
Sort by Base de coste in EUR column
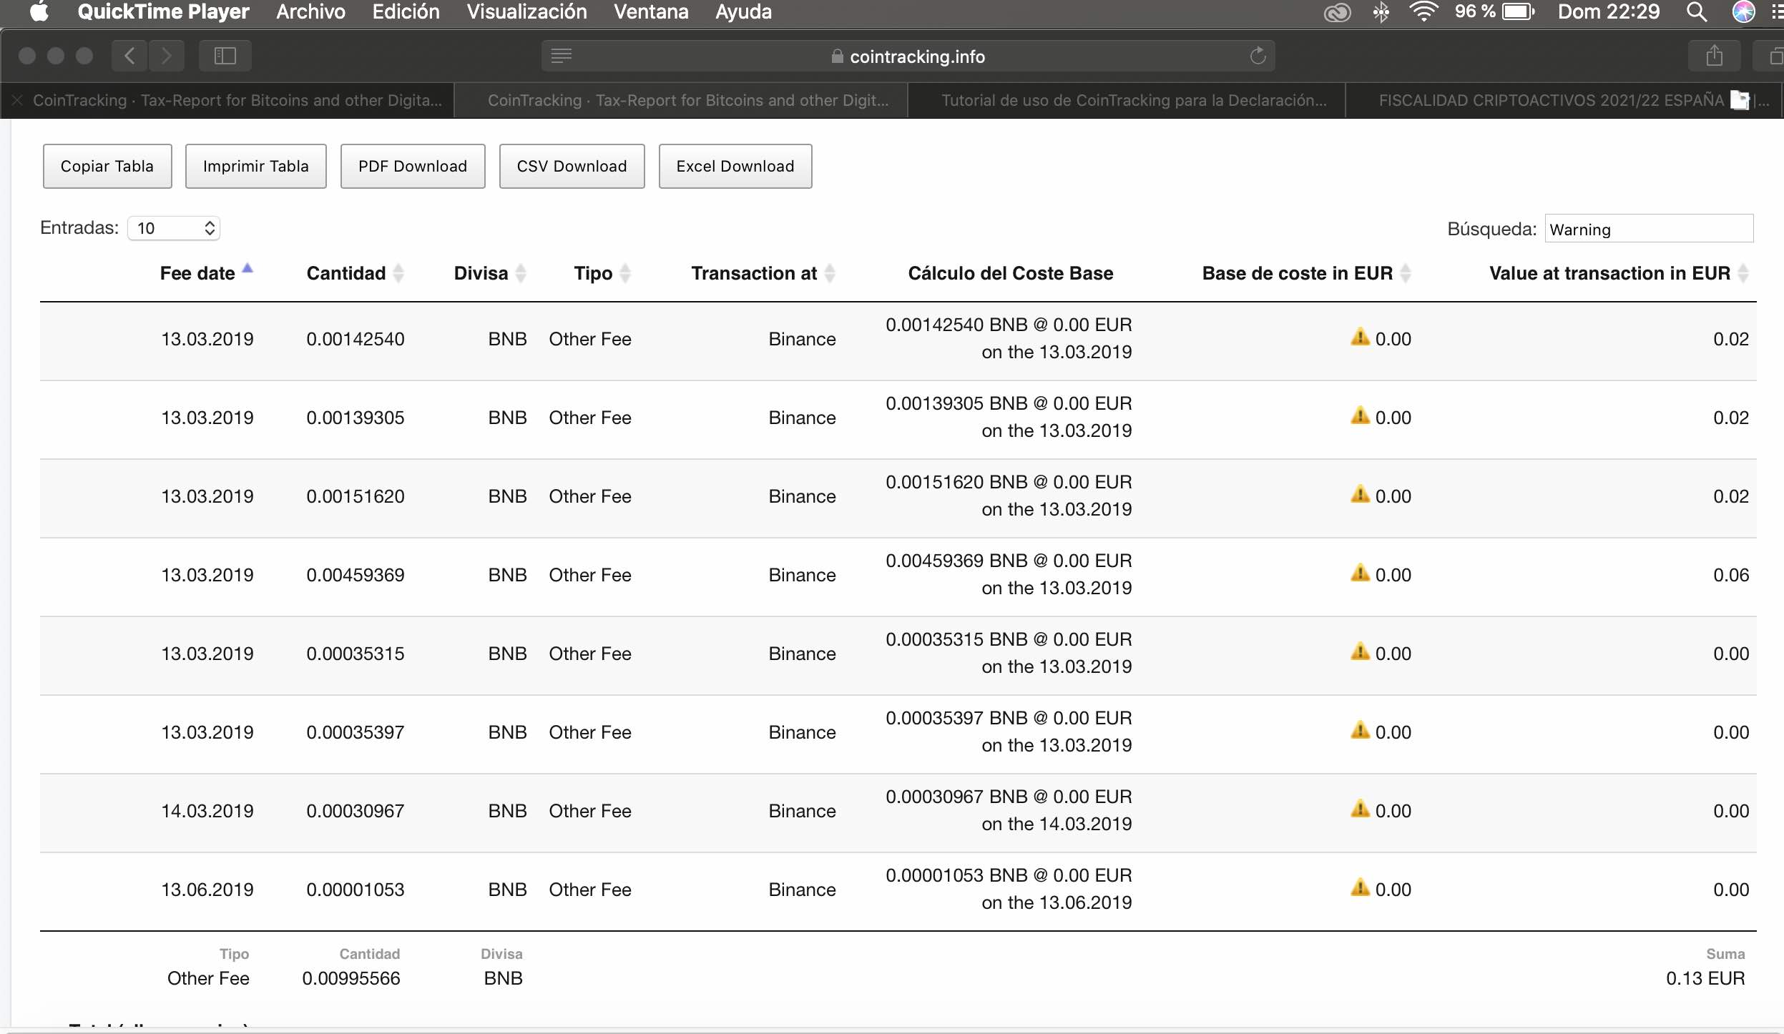pyautogui.click(x=1306, y=272)
